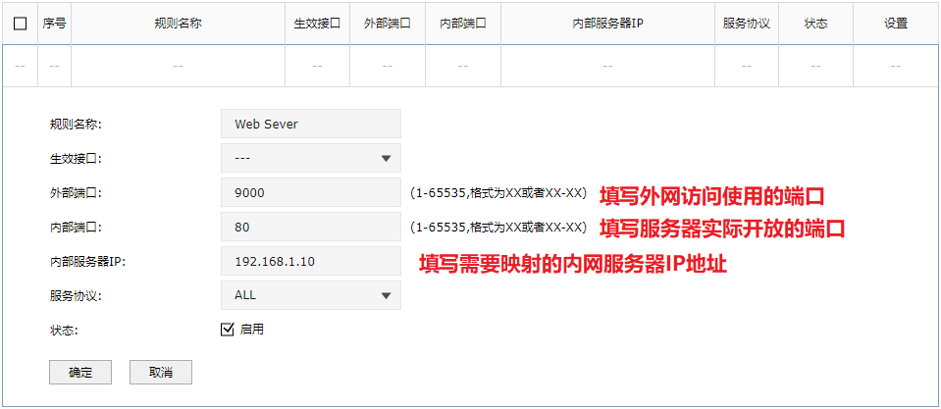Click the 内部服务器IP field with 192.168.1.10
Image resolution: width=941 pixels, height=409 pixels.
(311, 261)
